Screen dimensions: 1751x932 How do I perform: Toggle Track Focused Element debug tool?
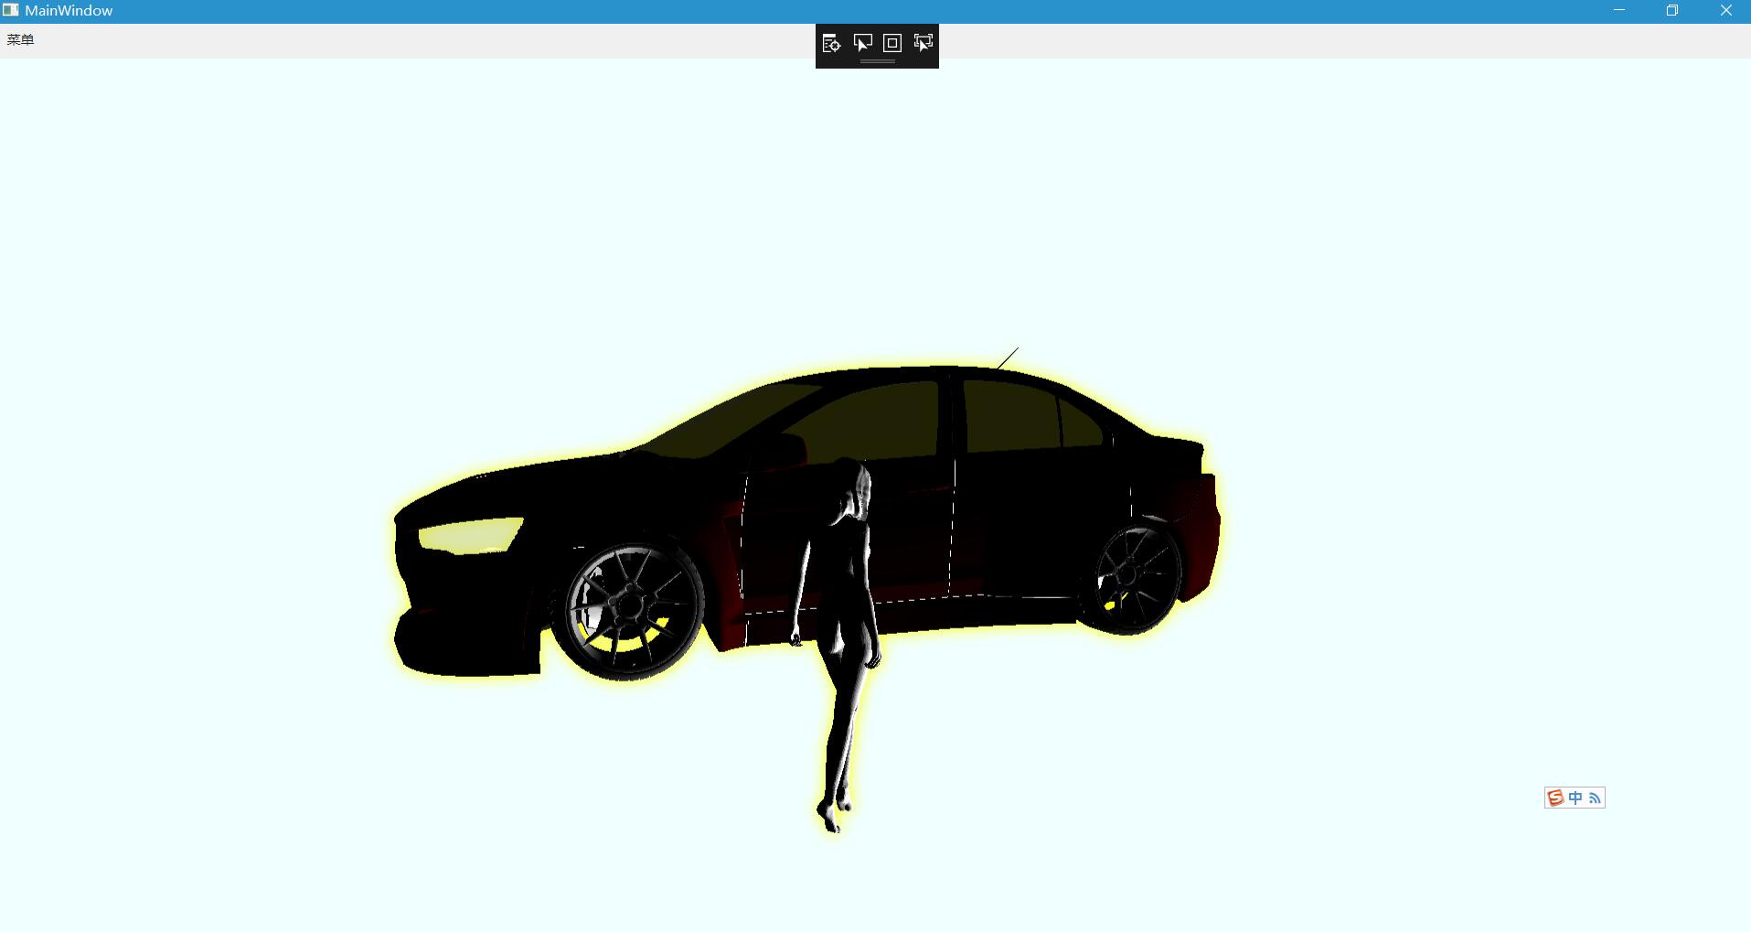pos(924,43)
